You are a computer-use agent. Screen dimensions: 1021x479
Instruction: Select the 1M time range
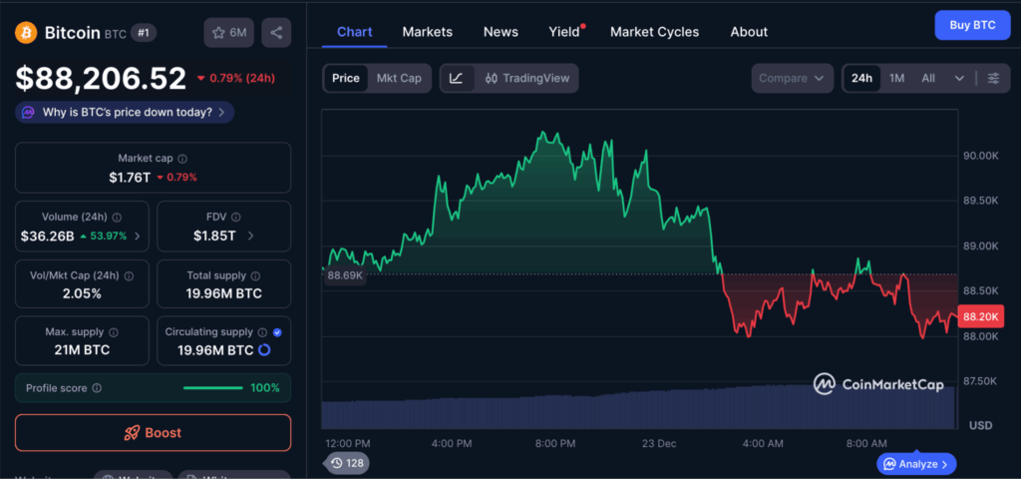coord(896,78)
